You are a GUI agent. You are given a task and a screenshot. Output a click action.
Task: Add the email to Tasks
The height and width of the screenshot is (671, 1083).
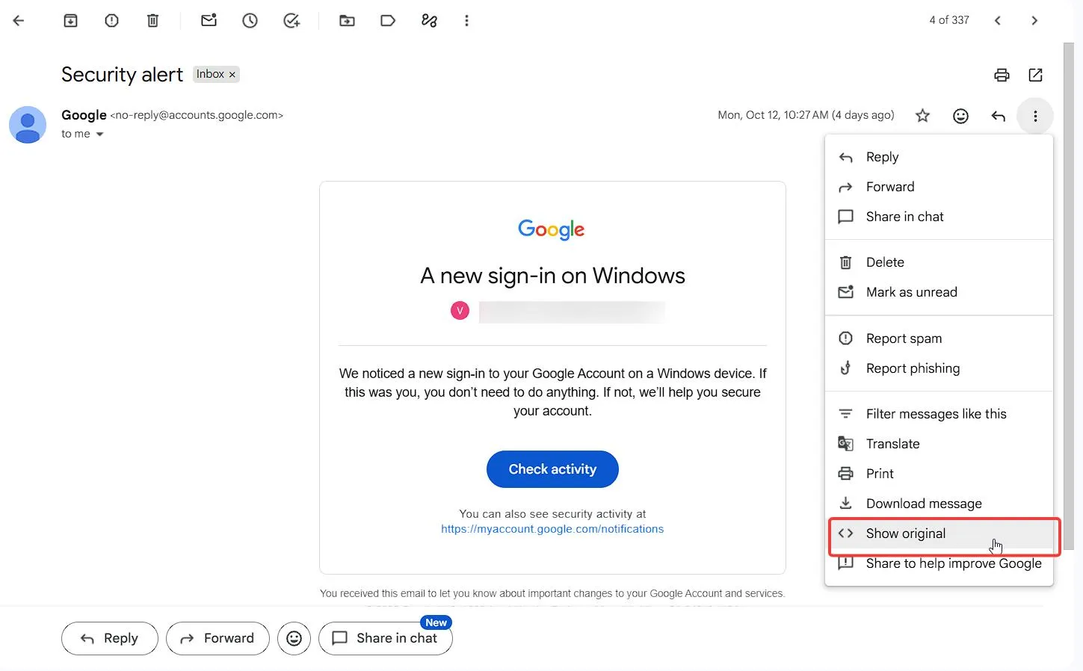[291, 21]
